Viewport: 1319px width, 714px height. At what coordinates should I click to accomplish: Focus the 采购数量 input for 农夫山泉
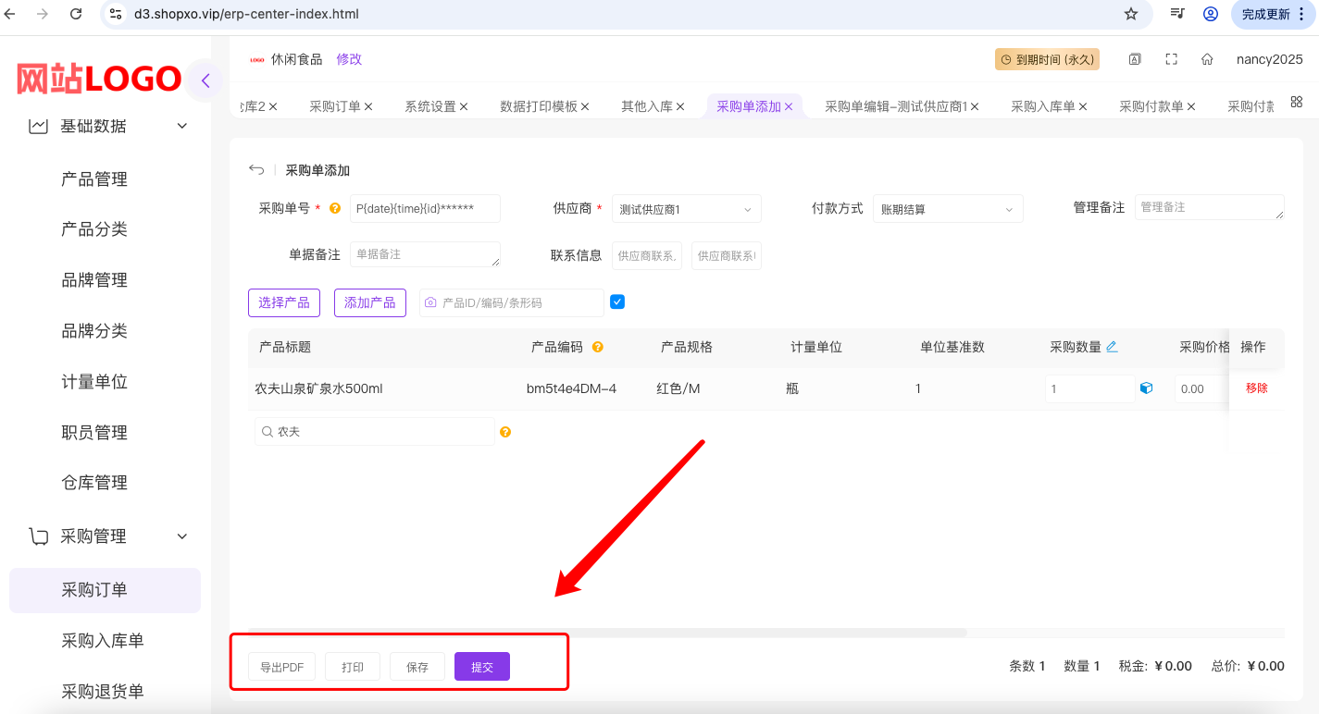click(1090, 389)
